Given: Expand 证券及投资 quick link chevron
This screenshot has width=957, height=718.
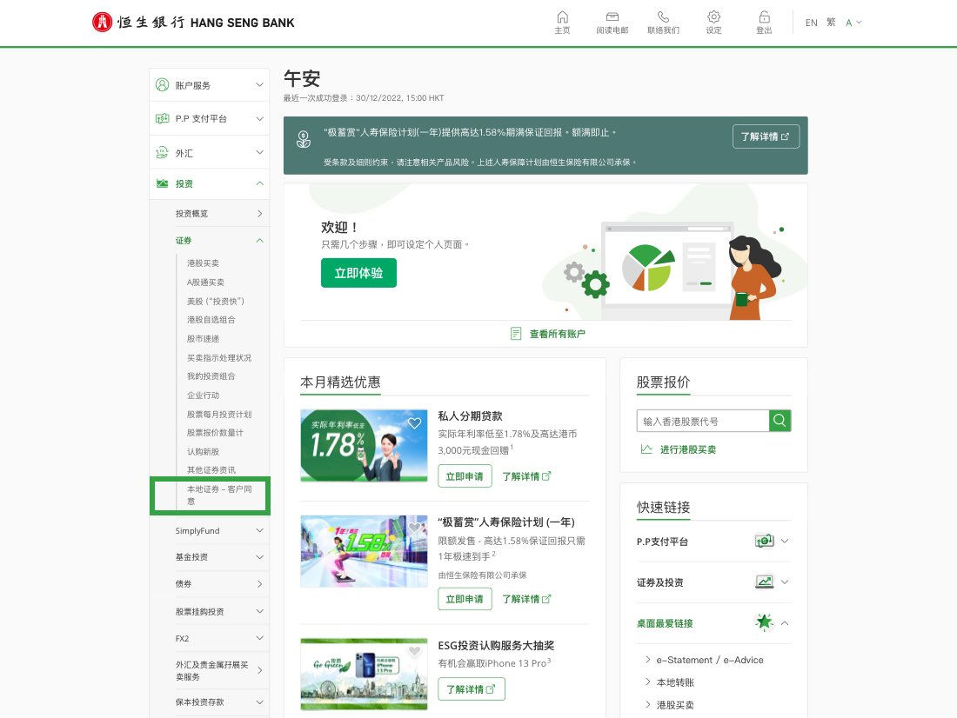Looking at the screenshot, I should coord(785,582).
